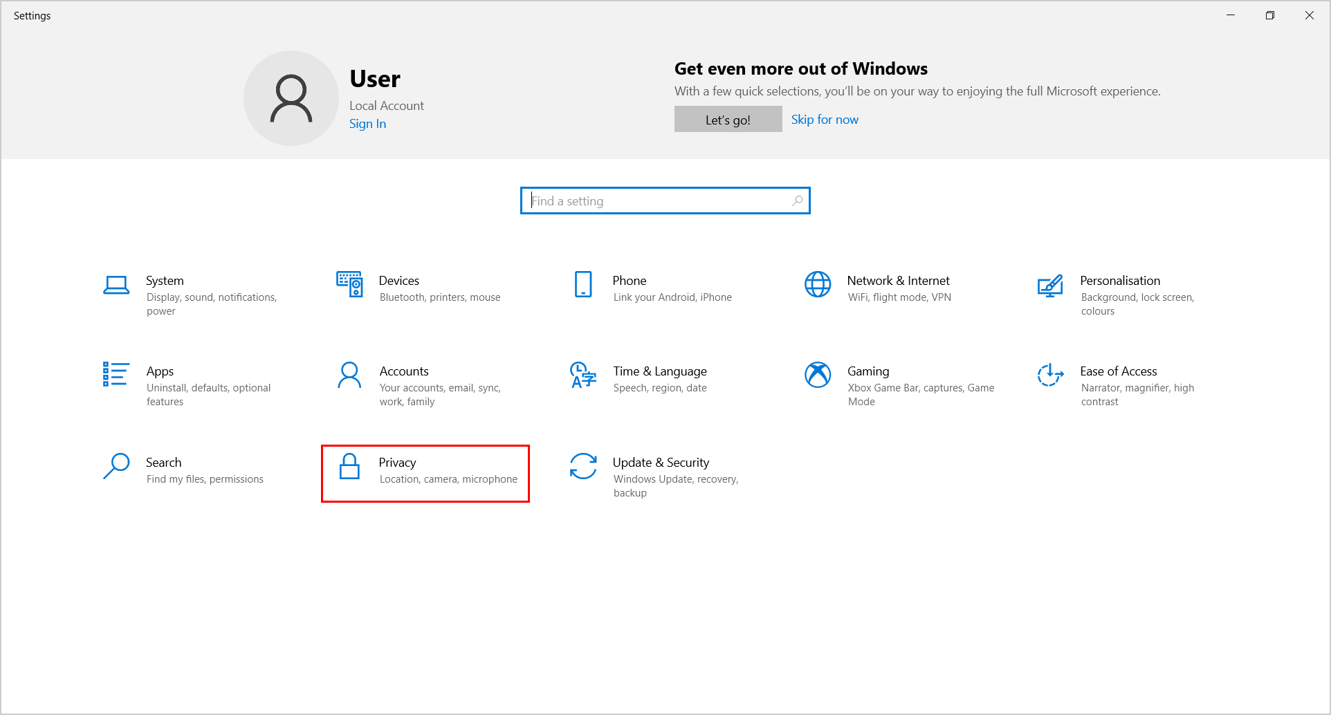This screenshot has width=1331, height=715.
Task: Open Gaming Xbox icon
Action: coord(818,375)
